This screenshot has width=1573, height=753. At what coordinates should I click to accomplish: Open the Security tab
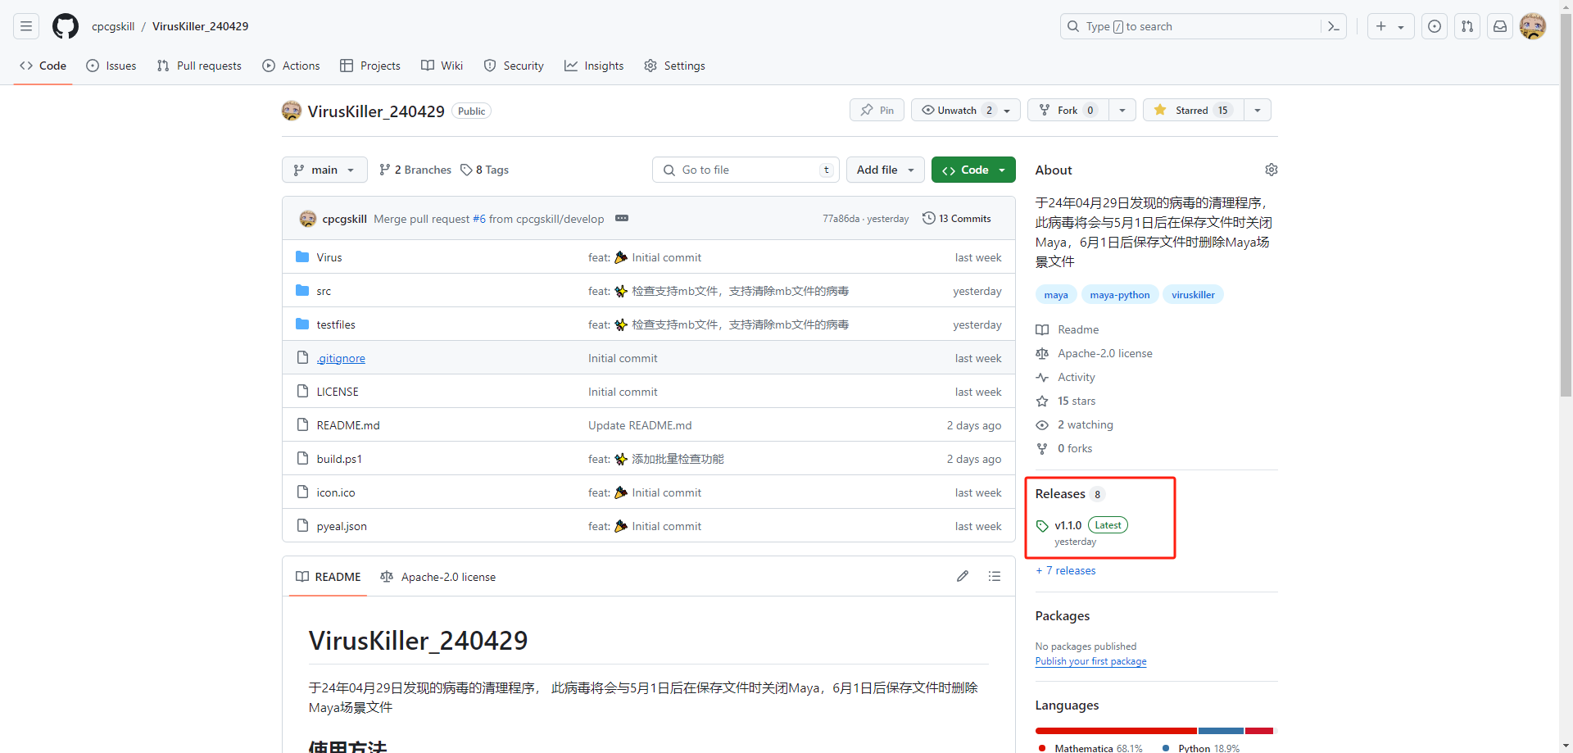pyautogui.click(x=514, y=66)
